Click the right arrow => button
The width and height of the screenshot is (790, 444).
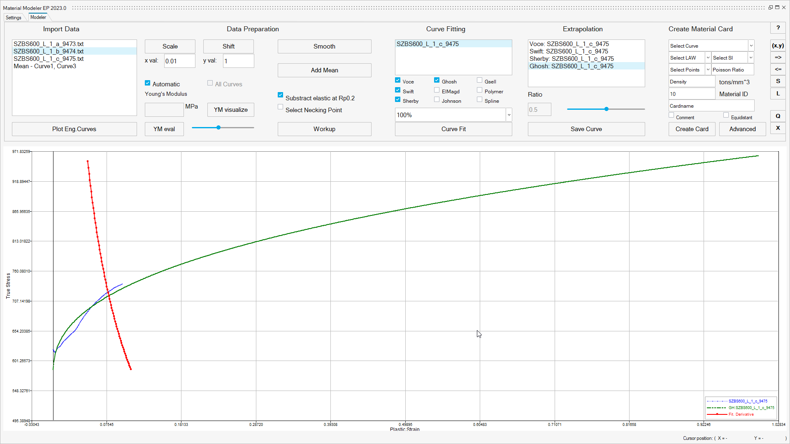(778, 58)
